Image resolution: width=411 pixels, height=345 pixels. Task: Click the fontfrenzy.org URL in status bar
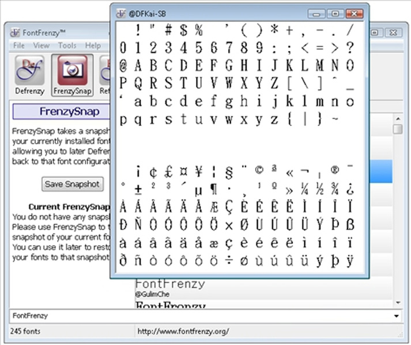(183, 331)
